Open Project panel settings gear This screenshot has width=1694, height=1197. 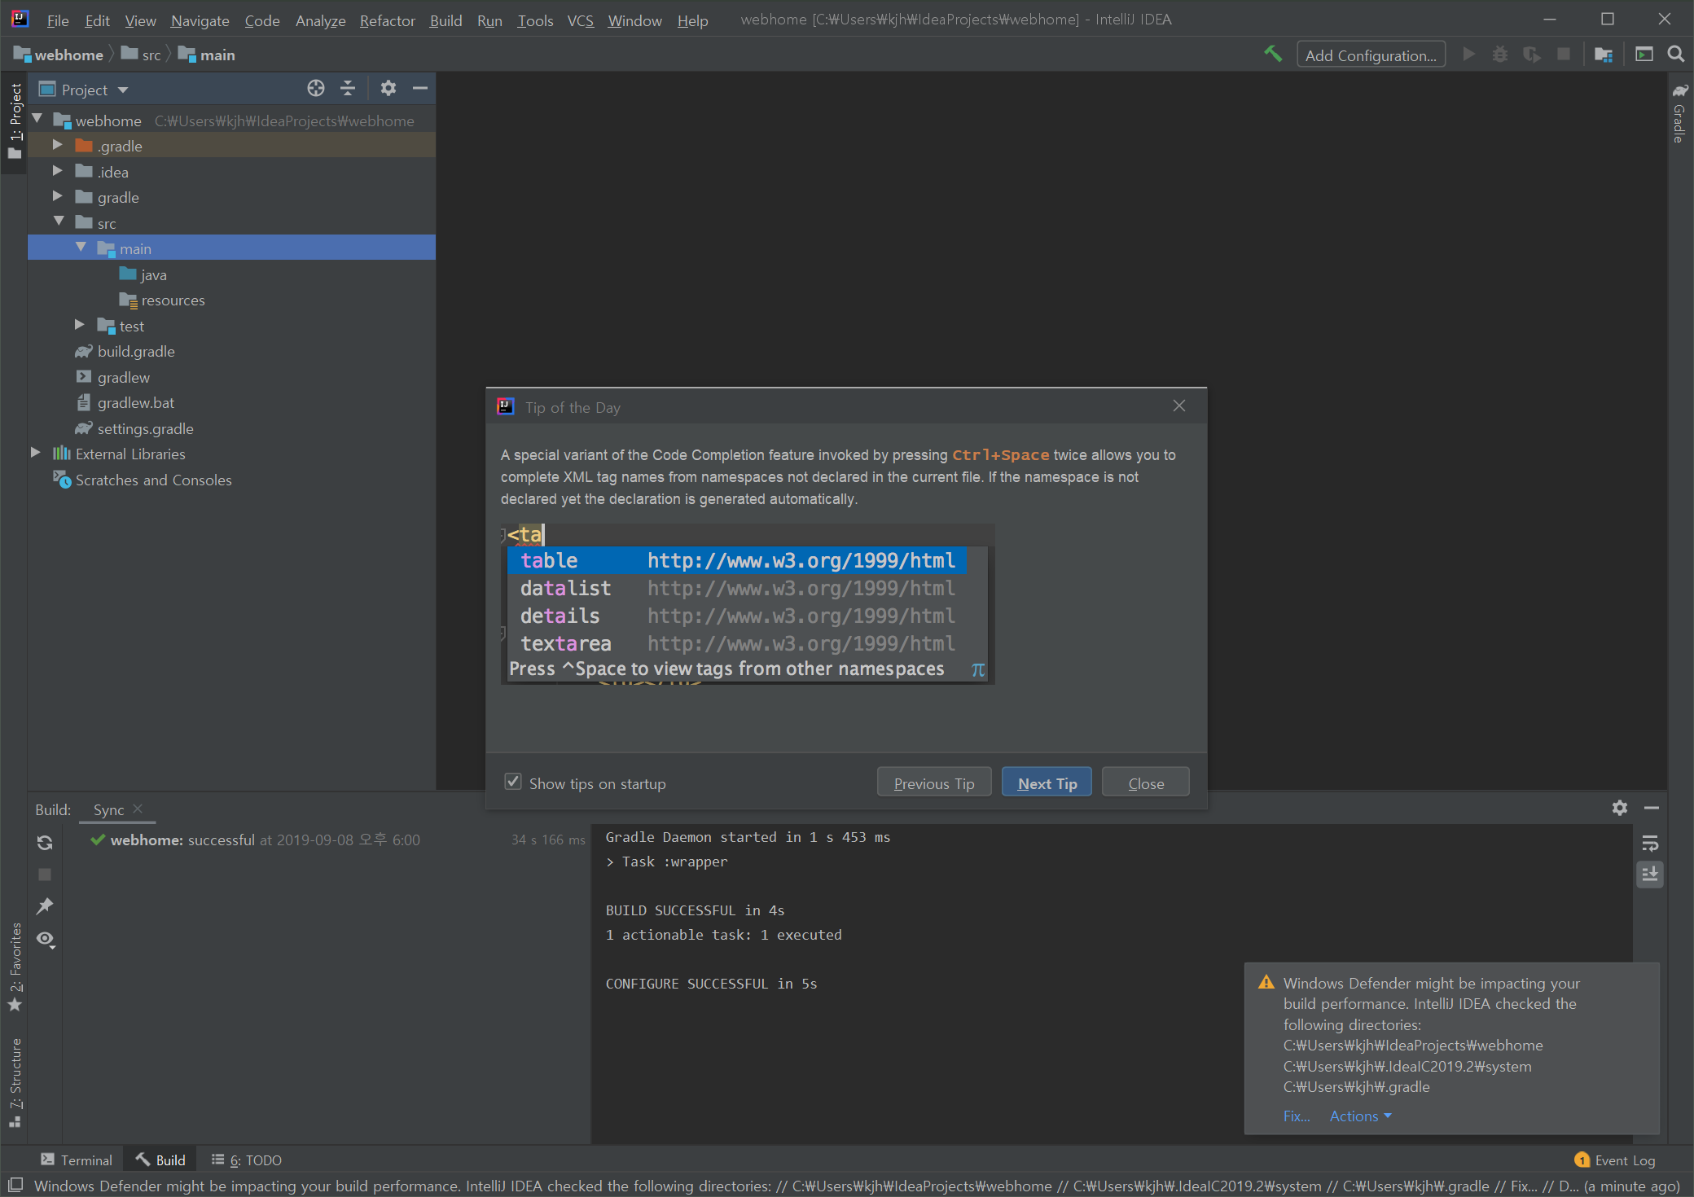(388, 89)
